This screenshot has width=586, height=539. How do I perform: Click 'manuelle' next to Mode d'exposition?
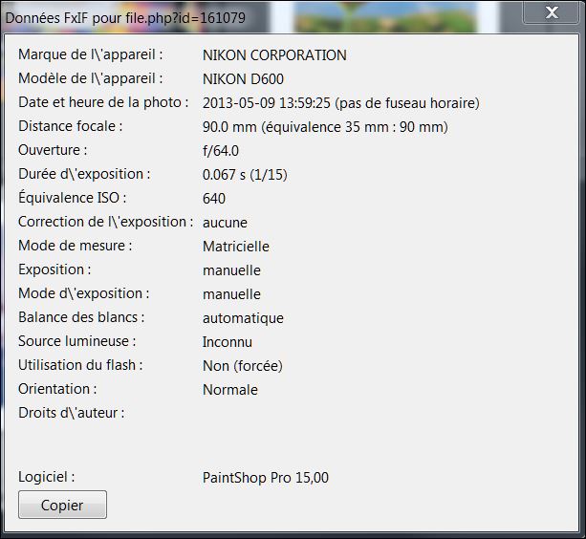[x=231, y=294]
